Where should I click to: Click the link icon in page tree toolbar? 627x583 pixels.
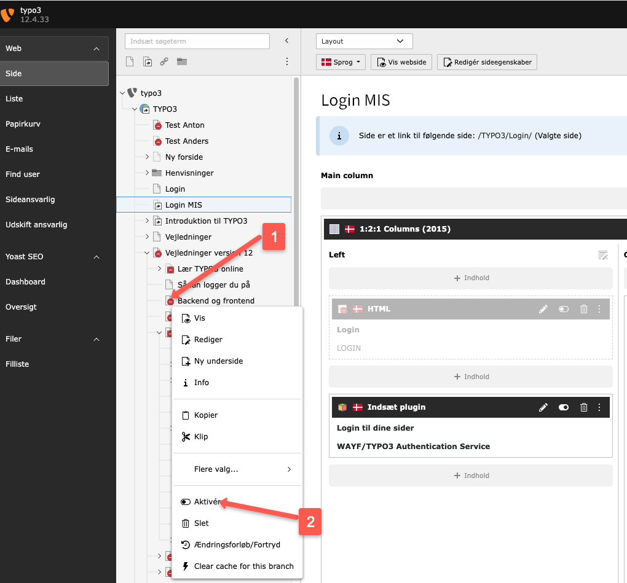[164, 61]
